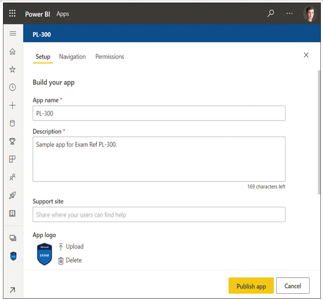Open Workspaces icon in sidebar

coord(13,238)
